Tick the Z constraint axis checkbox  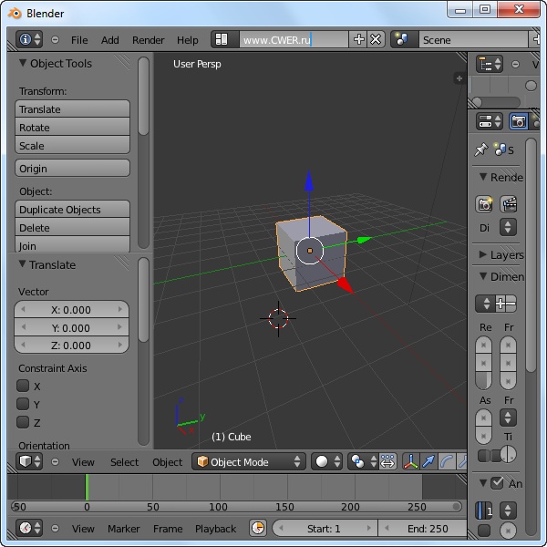click(x=24, y=422)
